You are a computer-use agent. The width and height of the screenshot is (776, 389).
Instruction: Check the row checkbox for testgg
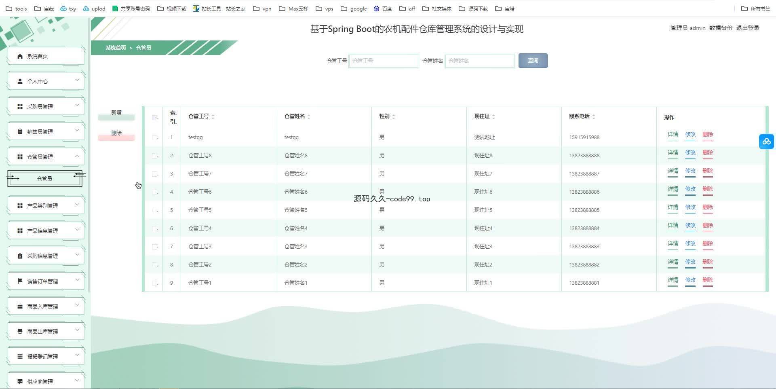(154, 137)
